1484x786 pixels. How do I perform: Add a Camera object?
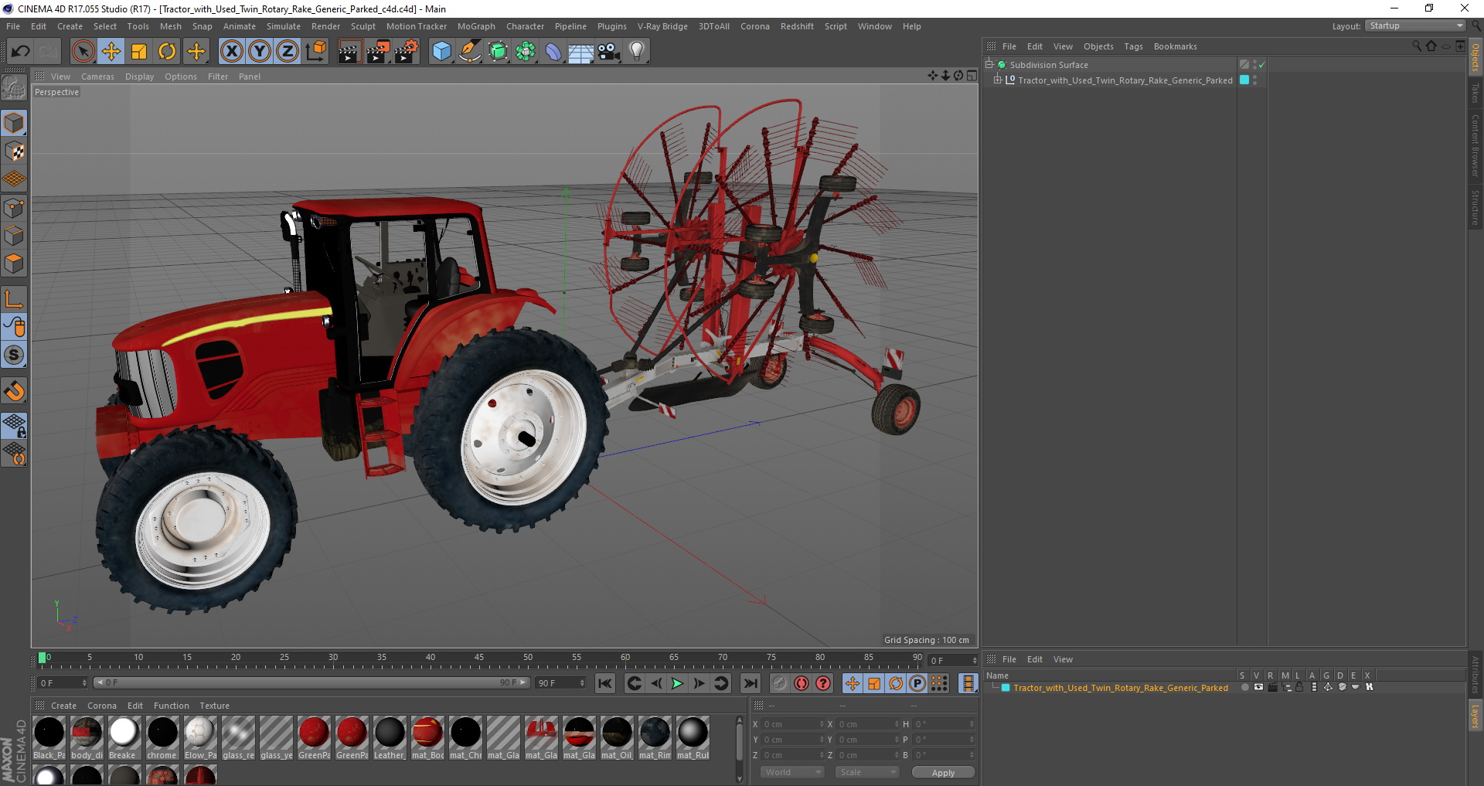point(609,52)
